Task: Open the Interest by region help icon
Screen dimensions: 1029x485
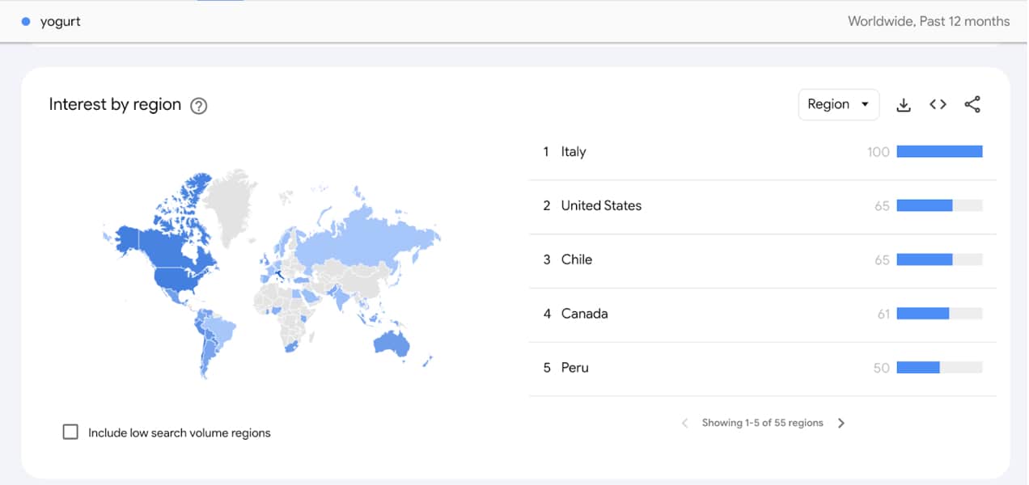Action: point(198,106)
